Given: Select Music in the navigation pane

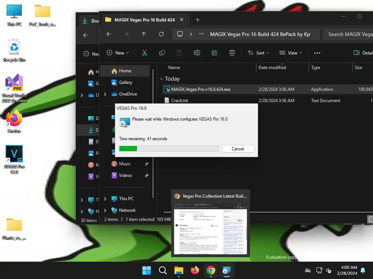Looking at the screenshot, I should tap(125, 164).
